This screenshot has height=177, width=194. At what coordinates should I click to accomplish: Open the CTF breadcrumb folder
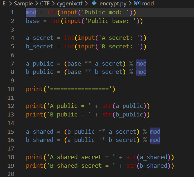(45, 4)
